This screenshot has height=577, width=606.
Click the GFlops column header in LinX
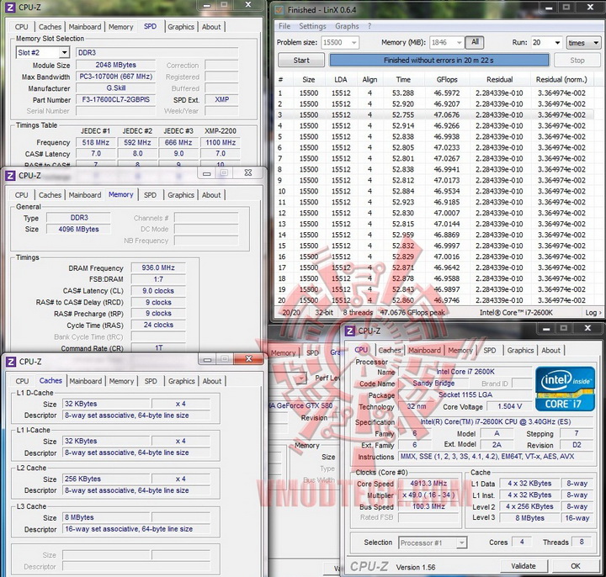tap(447, 80)
